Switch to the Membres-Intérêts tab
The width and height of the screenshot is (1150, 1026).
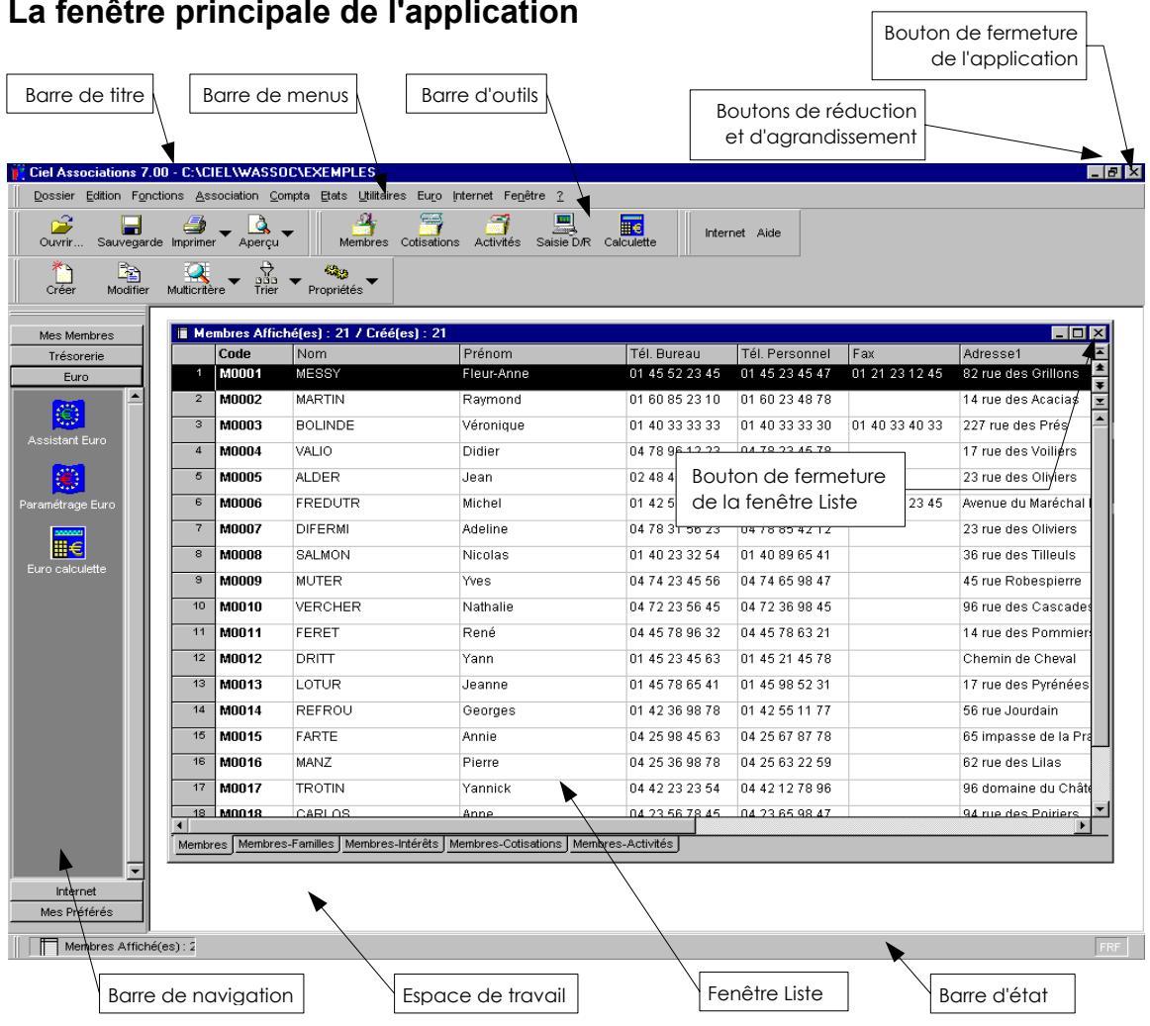pos(392,844)
